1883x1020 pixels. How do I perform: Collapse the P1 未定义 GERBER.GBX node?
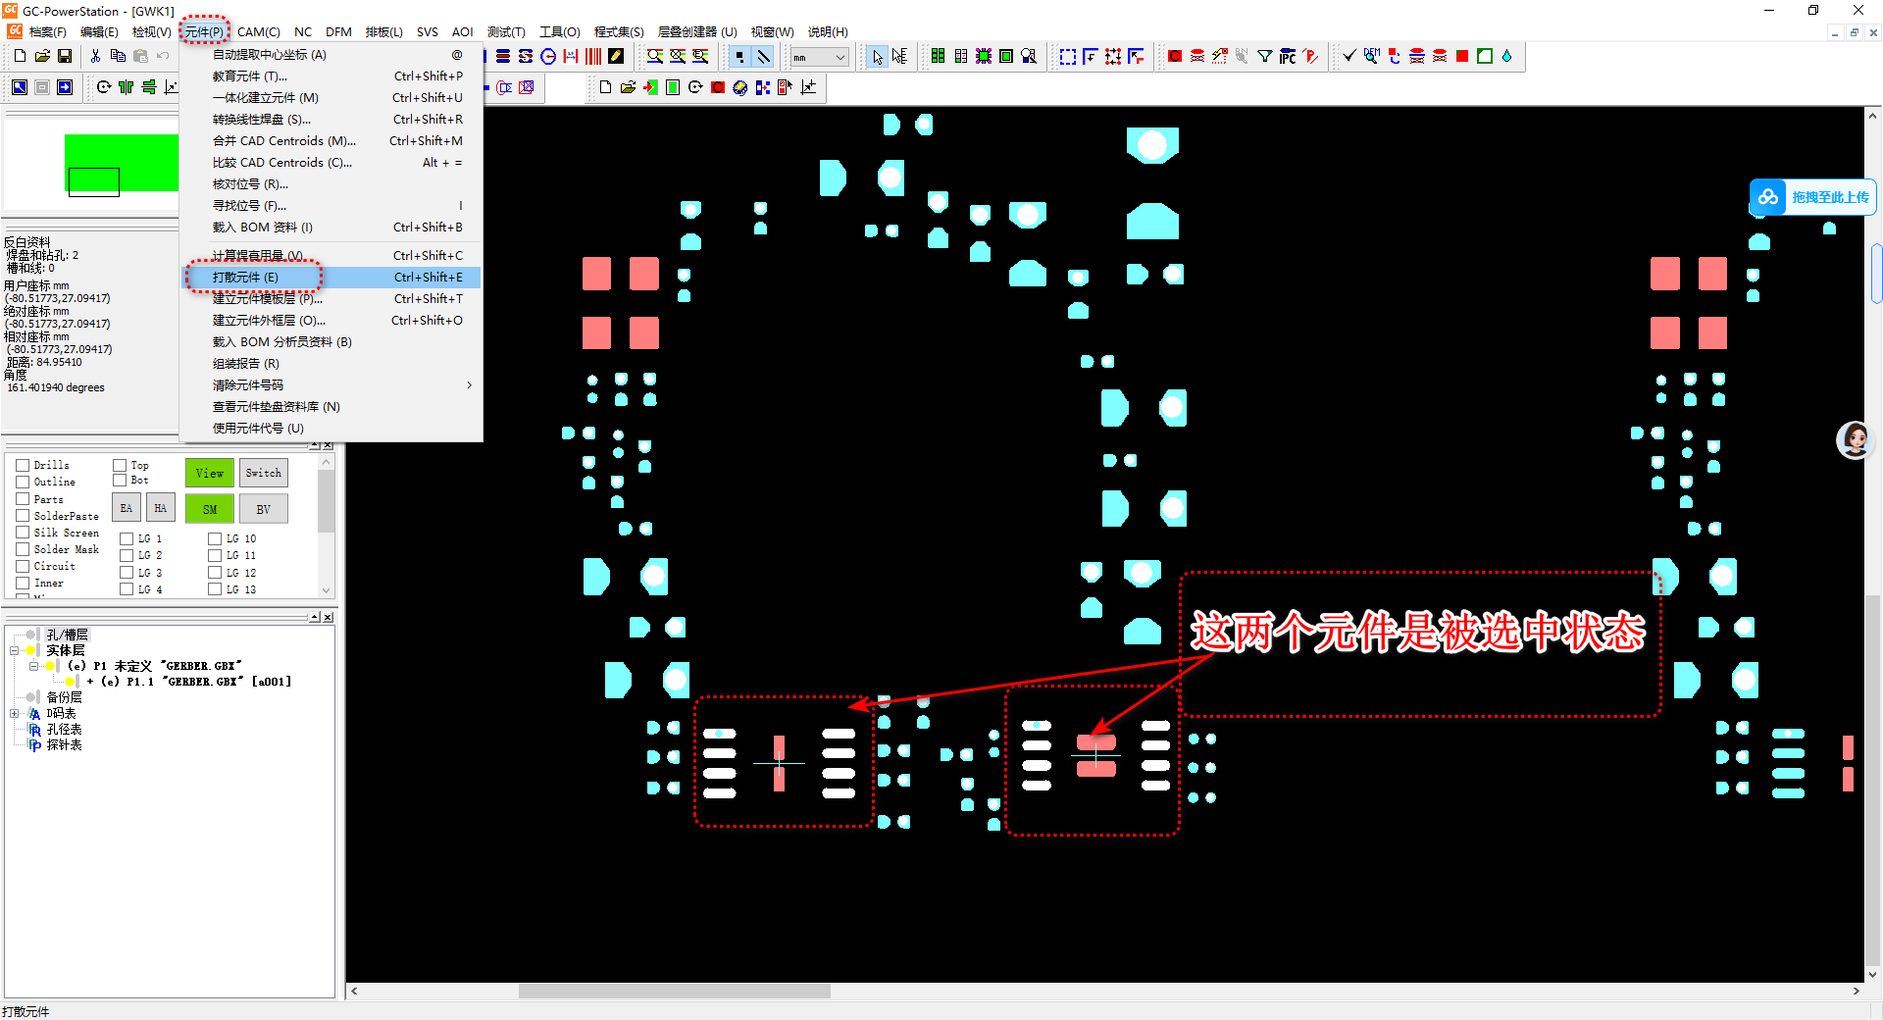(x=33, y=666)
